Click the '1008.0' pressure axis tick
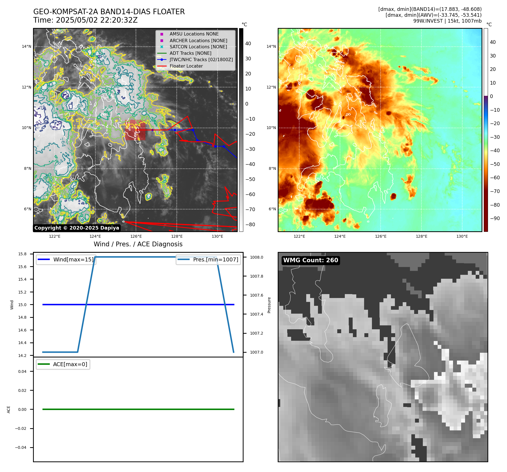507x472 pixels. 256,257
